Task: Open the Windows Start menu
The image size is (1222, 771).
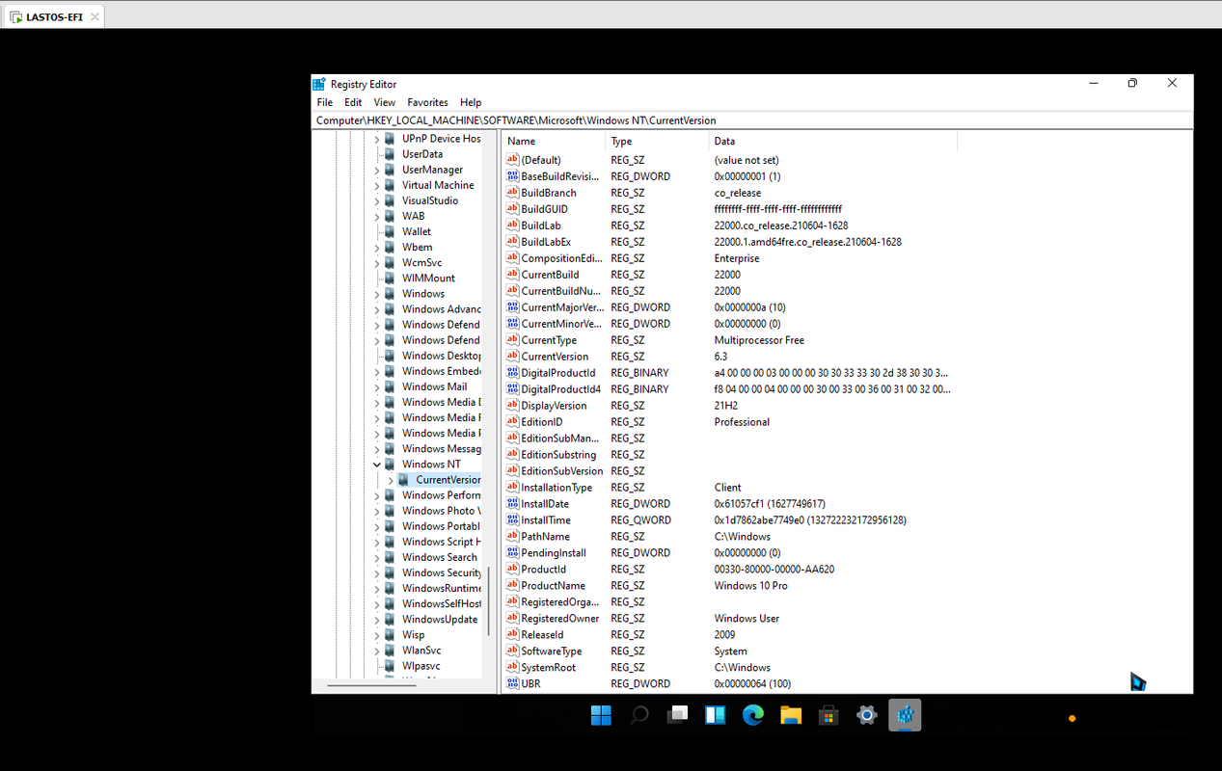Action: pyautogui.click(x=601, y=715)
